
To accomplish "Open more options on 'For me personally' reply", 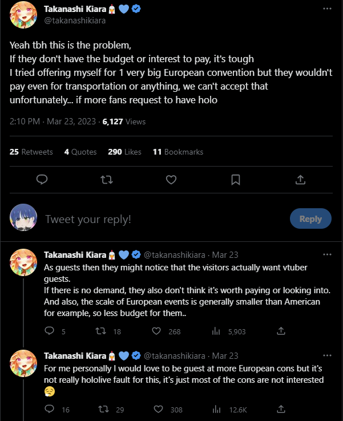I will coord(327,355).
